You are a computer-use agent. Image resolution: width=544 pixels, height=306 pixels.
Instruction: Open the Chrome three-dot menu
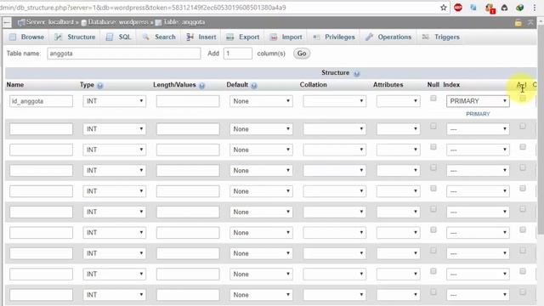535,8
